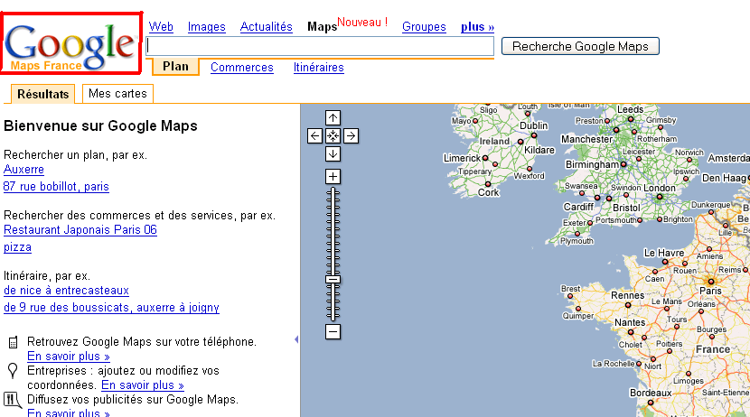Open the Images link
750x417 pixels.
(x=207, y=27)
